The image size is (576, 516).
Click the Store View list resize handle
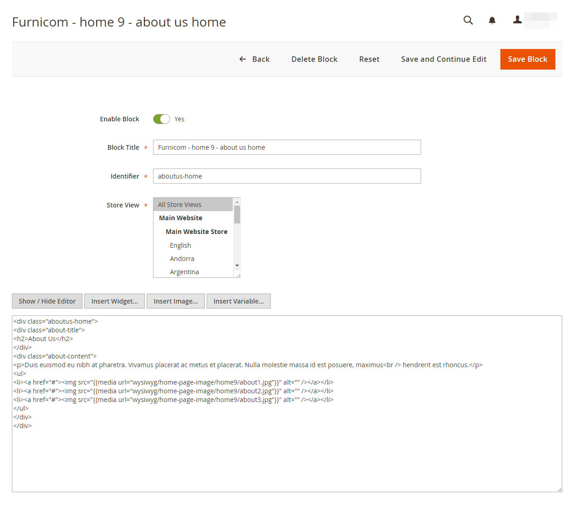tap(238, 275)
